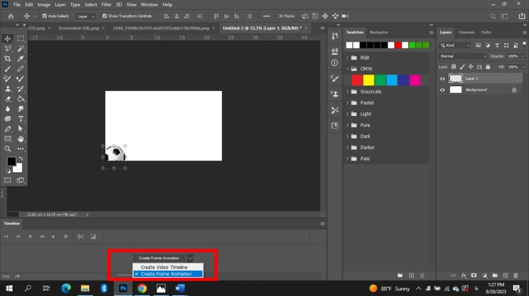Screen dimensions: 529x296
Task: Switch to the Channels tab
Action: click(x=466, y=32)
